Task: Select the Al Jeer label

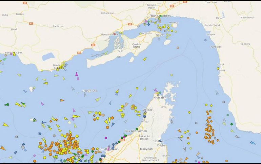Action: [148, 110]
